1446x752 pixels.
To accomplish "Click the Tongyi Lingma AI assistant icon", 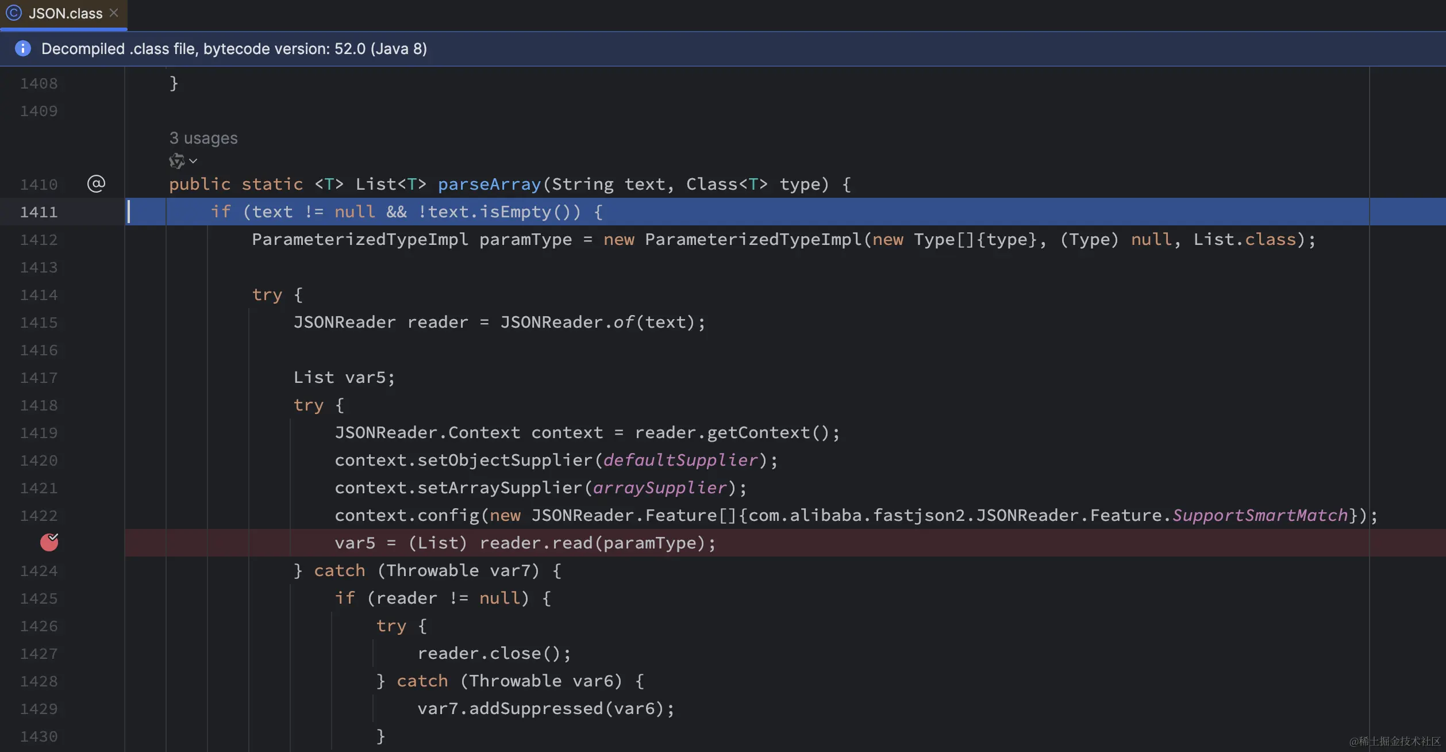I will coord(176,161).
